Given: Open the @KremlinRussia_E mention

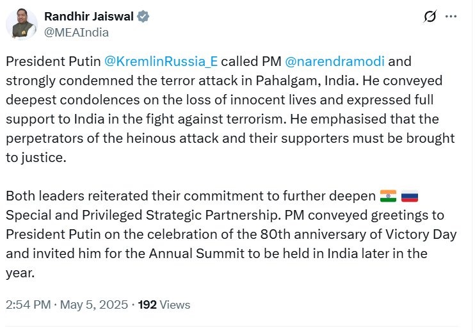Looking at the screenshot, I should point(159,62).
